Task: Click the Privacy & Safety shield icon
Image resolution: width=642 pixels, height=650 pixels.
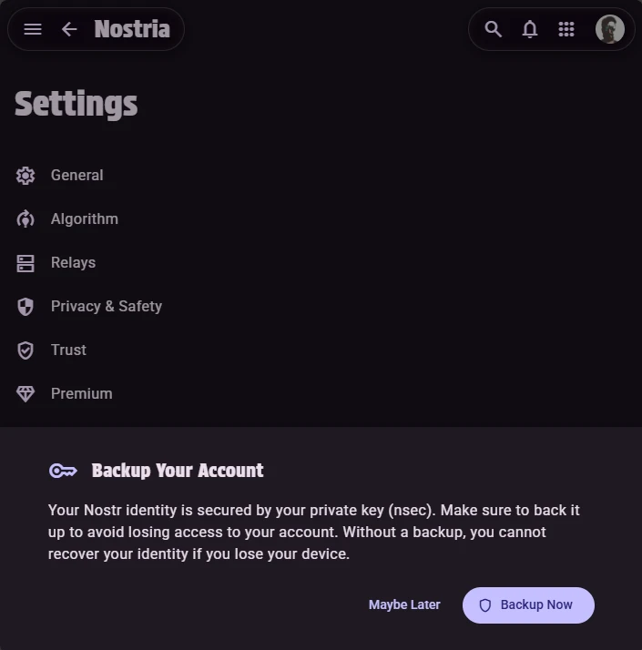Action: (x=25, y=307)
